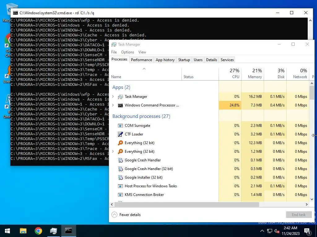Switch to the Details tab
Viewport: 317px width, 237px height.
[212, 60]
